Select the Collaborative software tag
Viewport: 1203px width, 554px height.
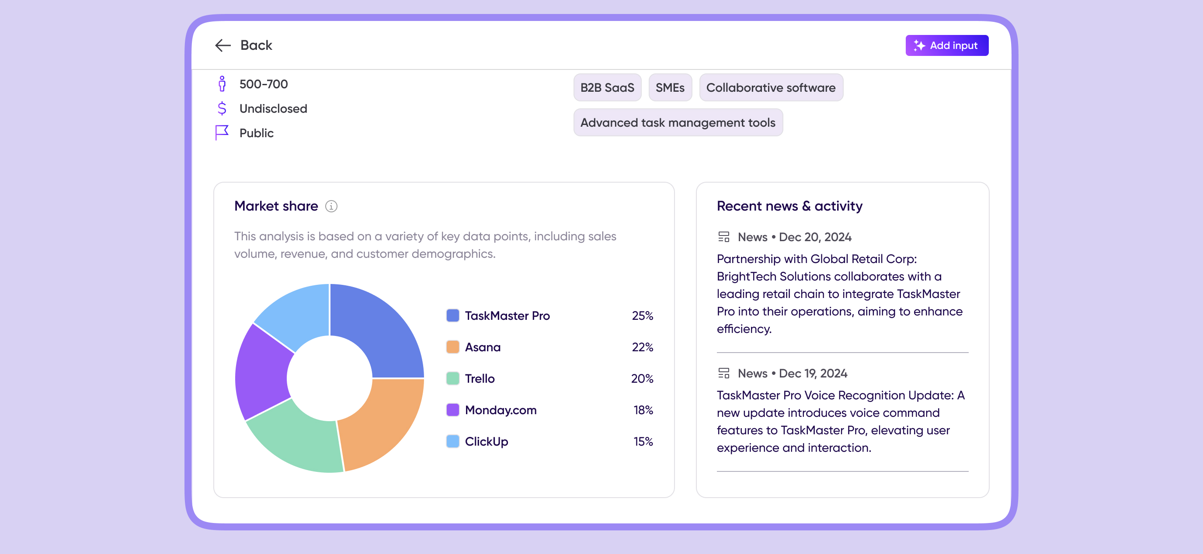(771, 87)
